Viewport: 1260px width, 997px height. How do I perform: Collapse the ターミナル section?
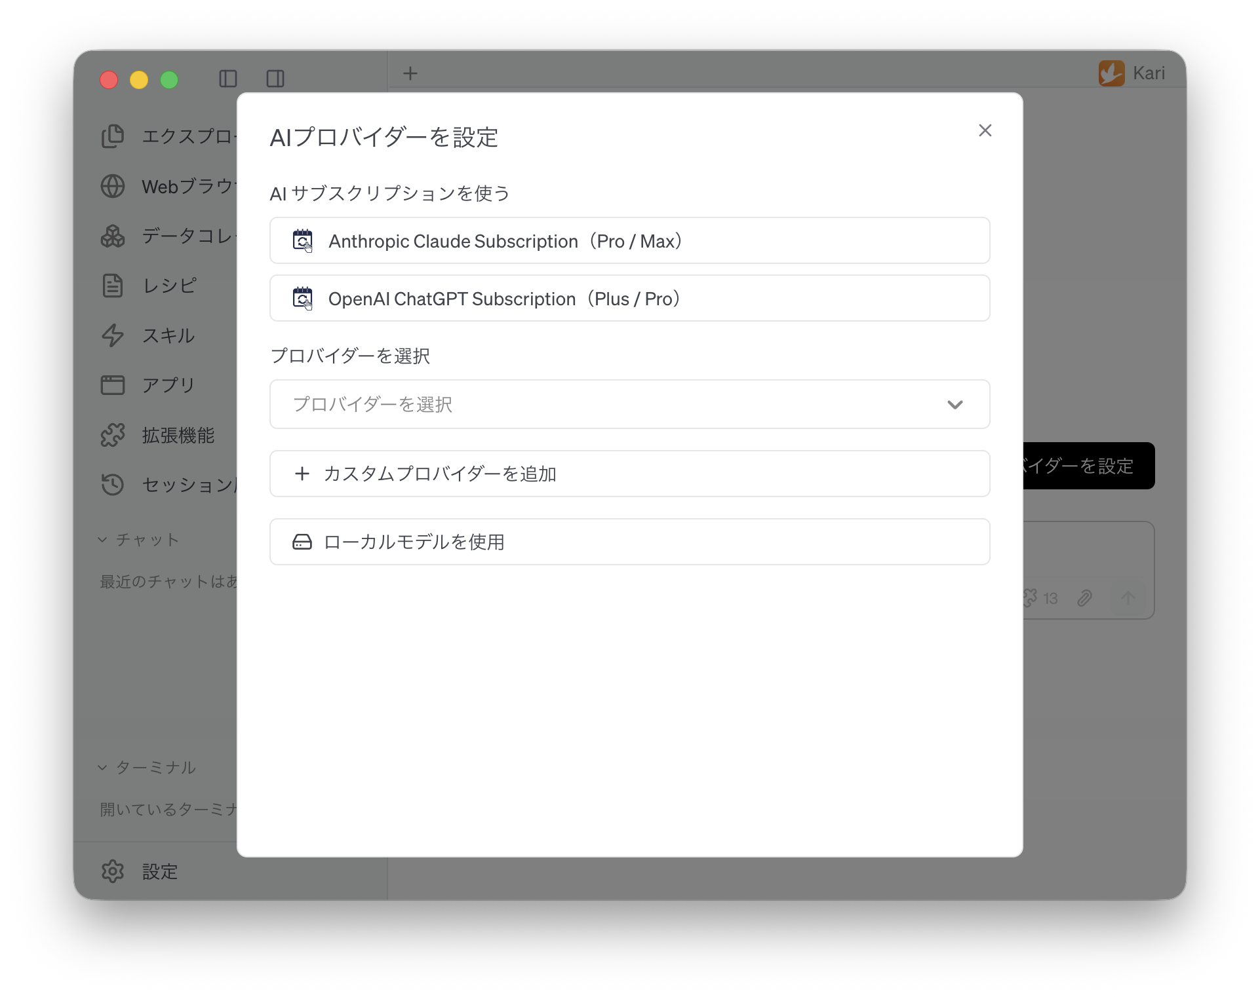coord(148,767)
